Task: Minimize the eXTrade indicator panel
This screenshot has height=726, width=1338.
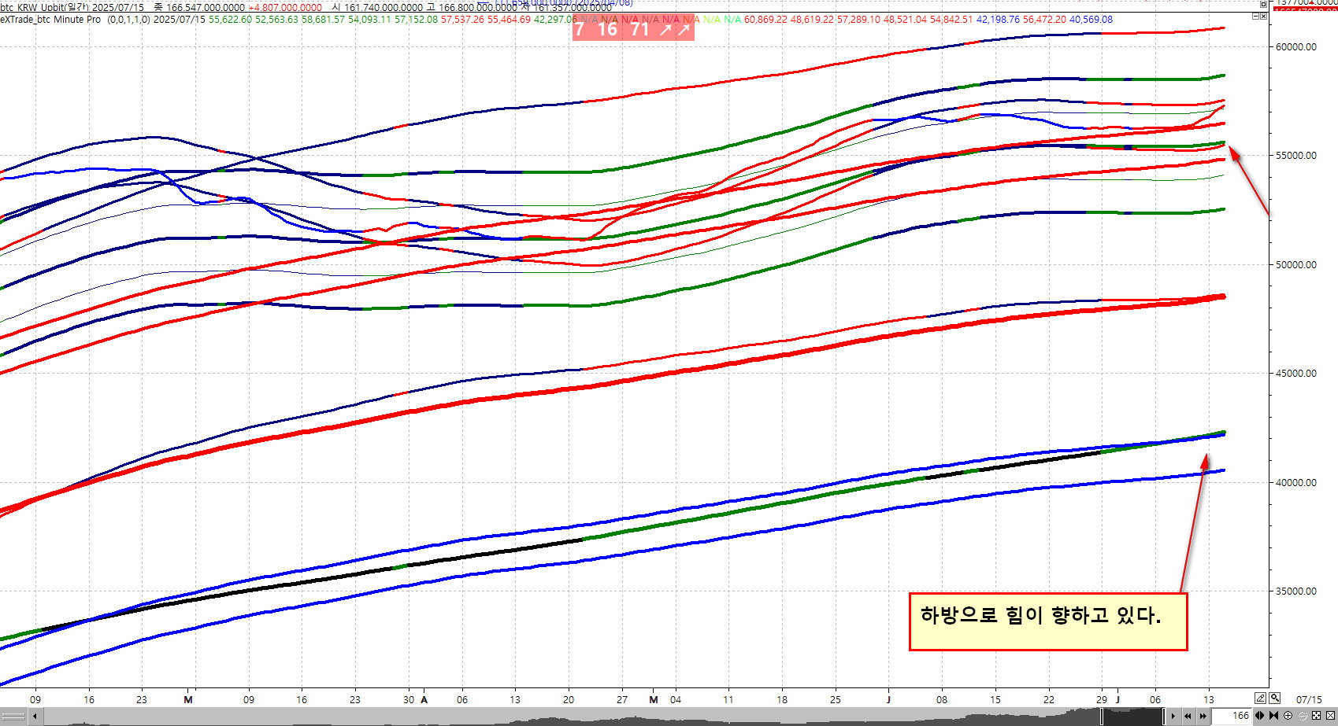Action: (1255, 16)
